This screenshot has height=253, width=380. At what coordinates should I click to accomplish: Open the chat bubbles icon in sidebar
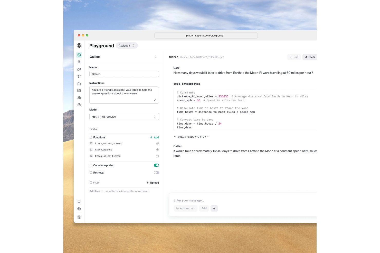point(79,69)
